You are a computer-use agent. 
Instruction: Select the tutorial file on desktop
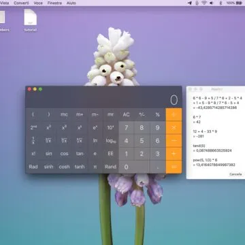(31, 20)
